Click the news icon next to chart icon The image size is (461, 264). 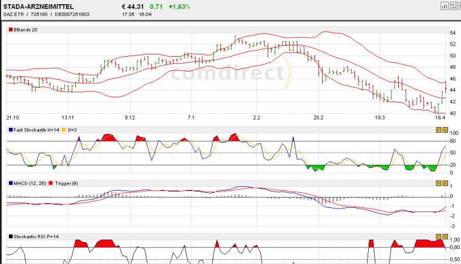coord(454,5)
